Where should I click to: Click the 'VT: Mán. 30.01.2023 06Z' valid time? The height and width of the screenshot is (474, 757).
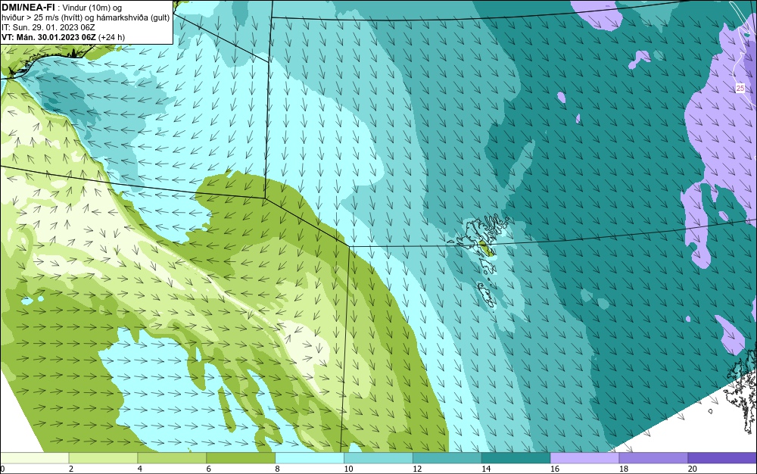(48, 37)
